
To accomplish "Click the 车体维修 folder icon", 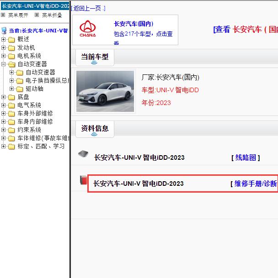I will 11,138.
